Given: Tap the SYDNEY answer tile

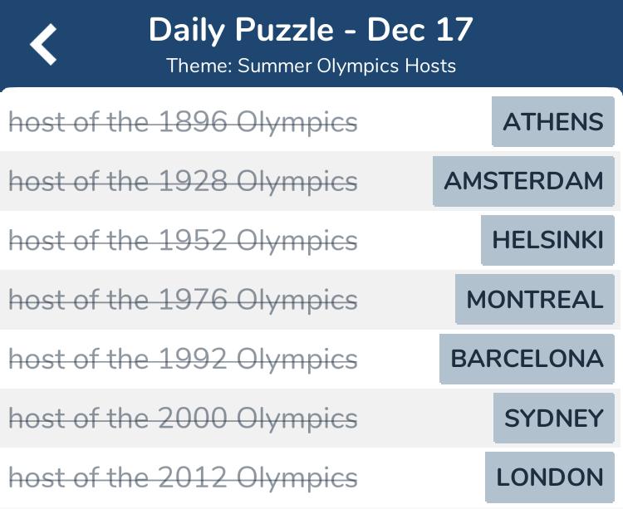Looking at the screenshot, I should (x=554, y=418).
